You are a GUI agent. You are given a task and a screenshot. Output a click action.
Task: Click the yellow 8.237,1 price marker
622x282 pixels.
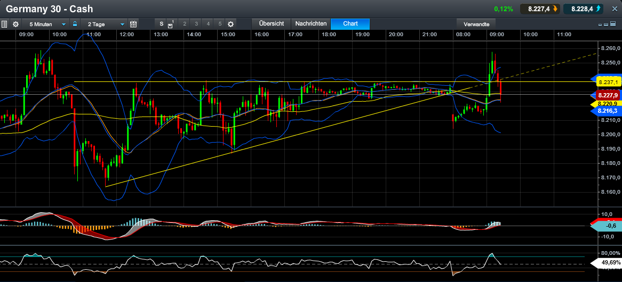[x=608, y=82]
